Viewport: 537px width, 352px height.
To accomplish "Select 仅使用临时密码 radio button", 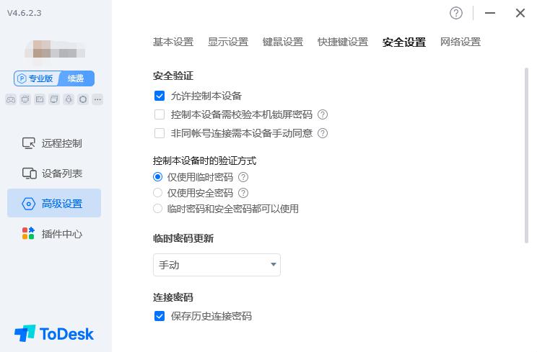I will click(157, 177).
